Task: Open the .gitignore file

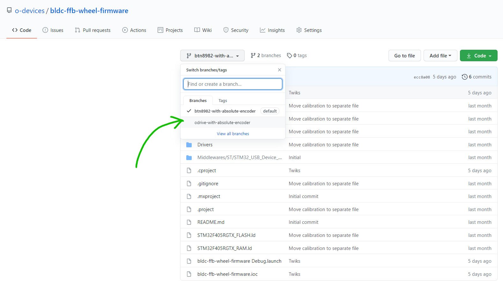Action: (208, 184)
